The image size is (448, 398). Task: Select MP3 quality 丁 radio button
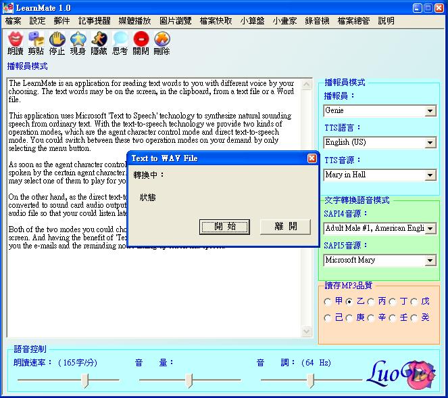click(x=393, y=302)
